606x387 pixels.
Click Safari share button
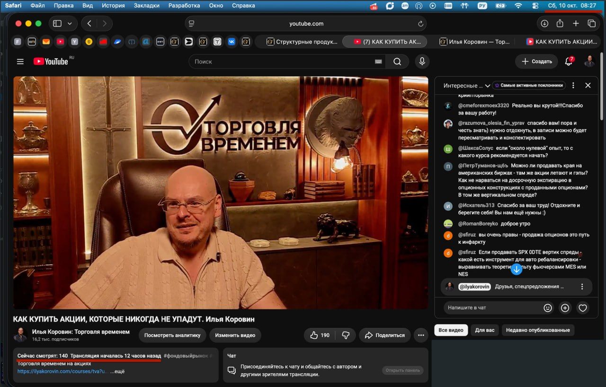coord(560,24)
